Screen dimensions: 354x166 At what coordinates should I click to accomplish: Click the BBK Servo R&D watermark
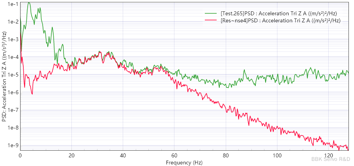click(331, 159)
